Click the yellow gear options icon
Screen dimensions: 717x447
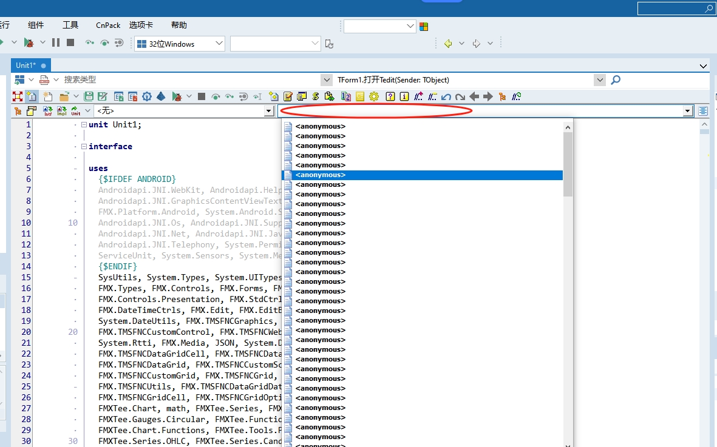coord(374,96)
